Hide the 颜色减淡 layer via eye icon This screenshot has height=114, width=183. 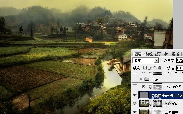point(135,103)
